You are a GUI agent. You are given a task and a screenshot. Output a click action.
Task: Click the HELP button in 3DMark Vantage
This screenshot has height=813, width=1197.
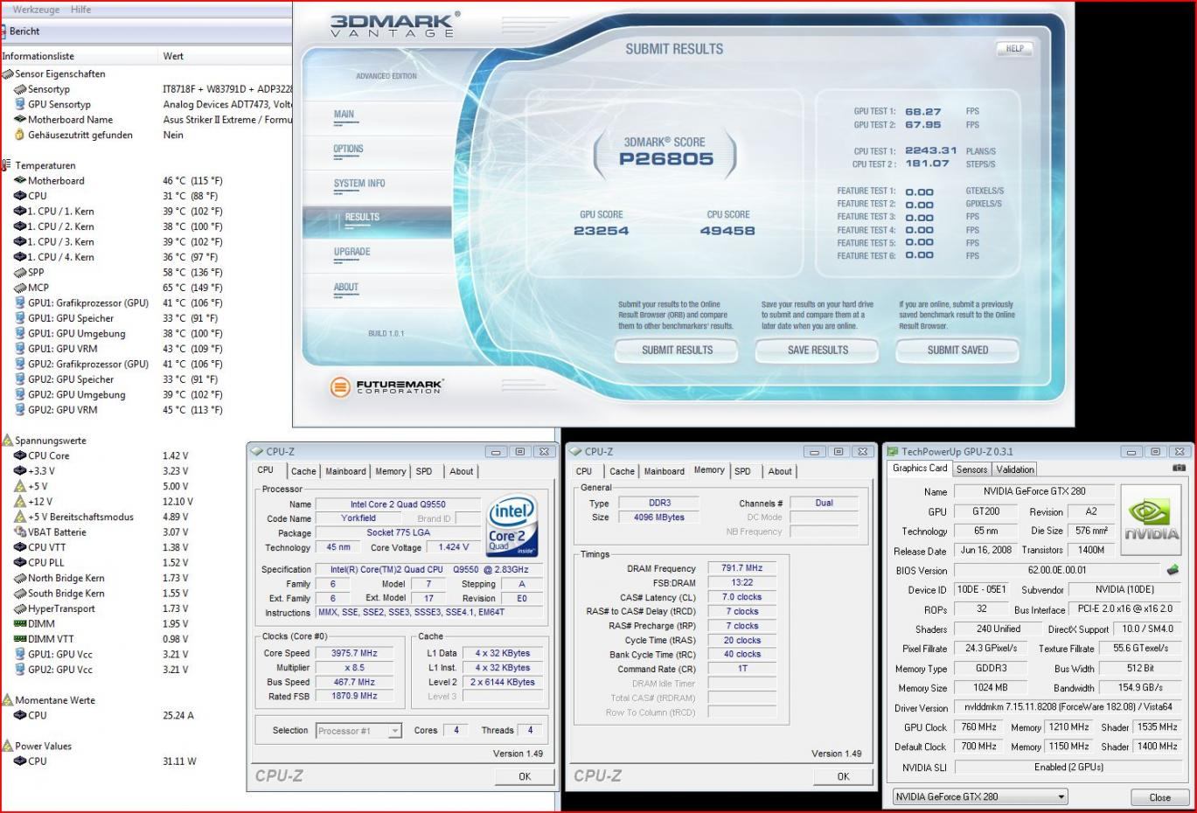point(1014,49)
